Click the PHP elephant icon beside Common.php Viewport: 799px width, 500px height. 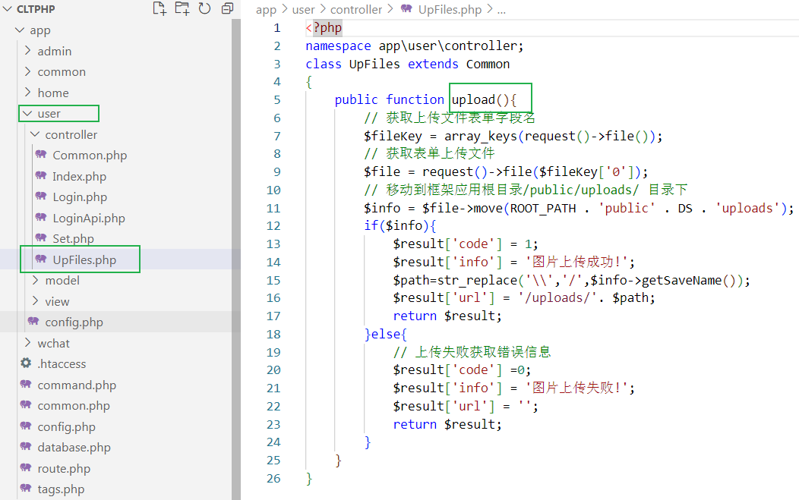pyautogui.click(x=43, y=155)
